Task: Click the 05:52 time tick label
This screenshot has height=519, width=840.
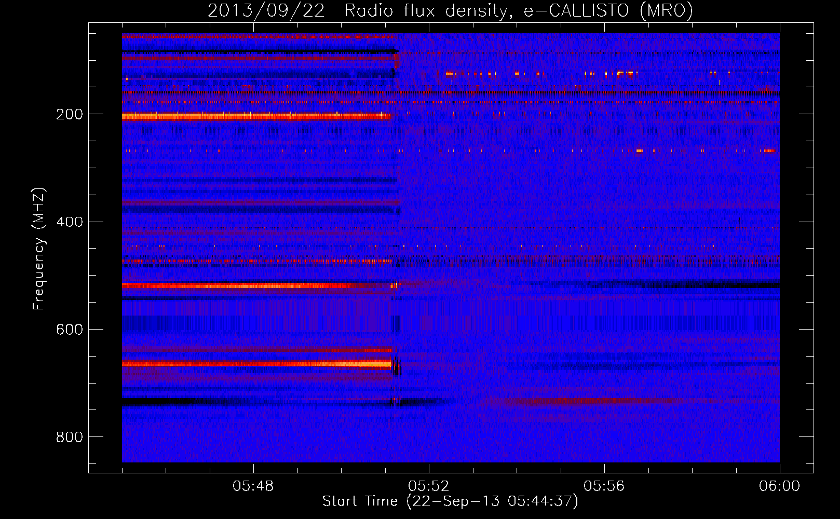Action: (429, 486)
